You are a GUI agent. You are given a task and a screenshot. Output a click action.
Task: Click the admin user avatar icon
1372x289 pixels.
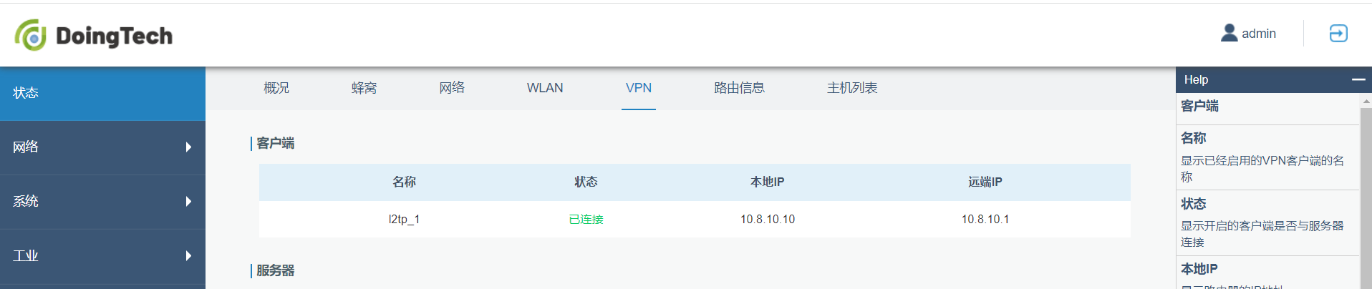pyautogui.click(x=1229, y=33)
